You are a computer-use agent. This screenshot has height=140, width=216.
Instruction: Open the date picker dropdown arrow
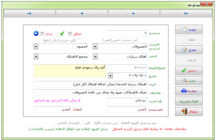coord(111,76)
